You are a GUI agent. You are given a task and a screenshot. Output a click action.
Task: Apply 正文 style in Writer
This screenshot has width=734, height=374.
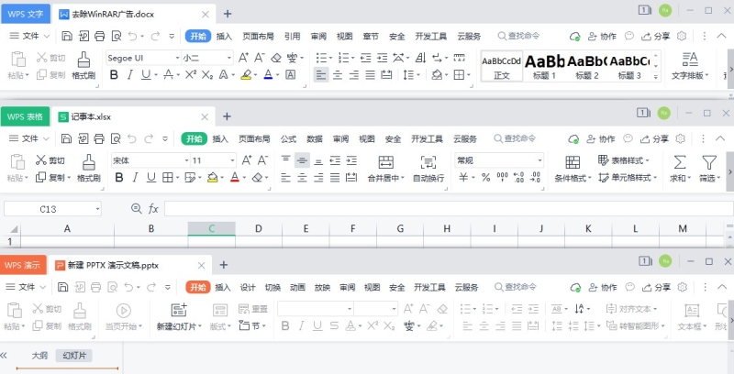point(501,66)
